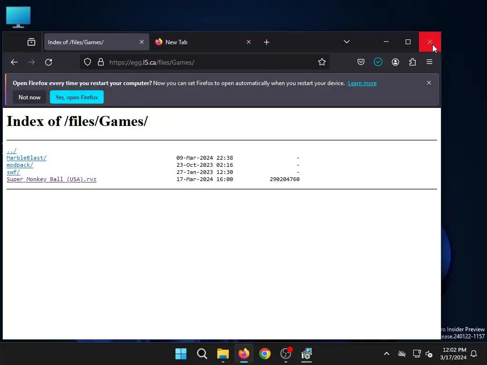Open the Extensions puzzle icon
This screenshot has height=365, width=487.
(412, 62)
